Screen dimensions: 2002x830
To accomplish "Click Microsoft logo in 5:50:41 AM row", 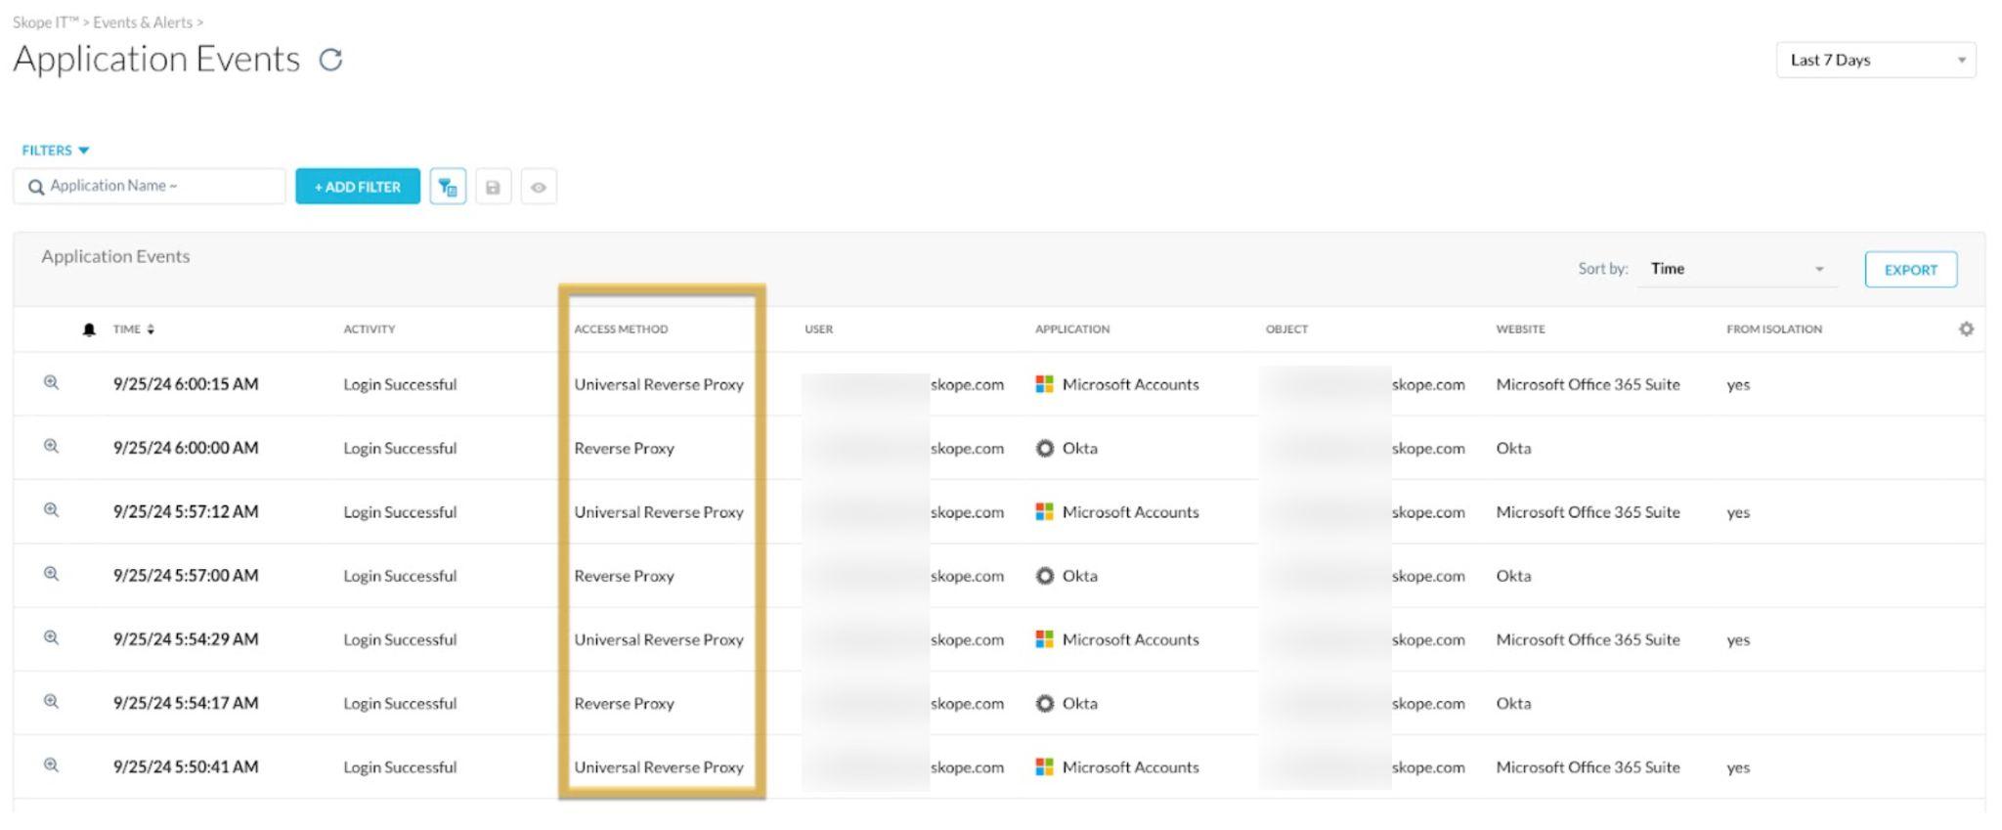I will 1044,767.
